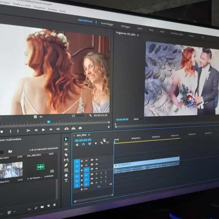
Task: Step forward one frame in source monitor
Action: tap(51, 129)
